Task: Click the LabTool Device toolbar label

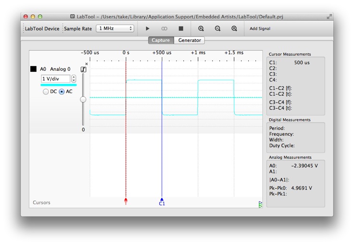Action: click(x=42, y=28)
